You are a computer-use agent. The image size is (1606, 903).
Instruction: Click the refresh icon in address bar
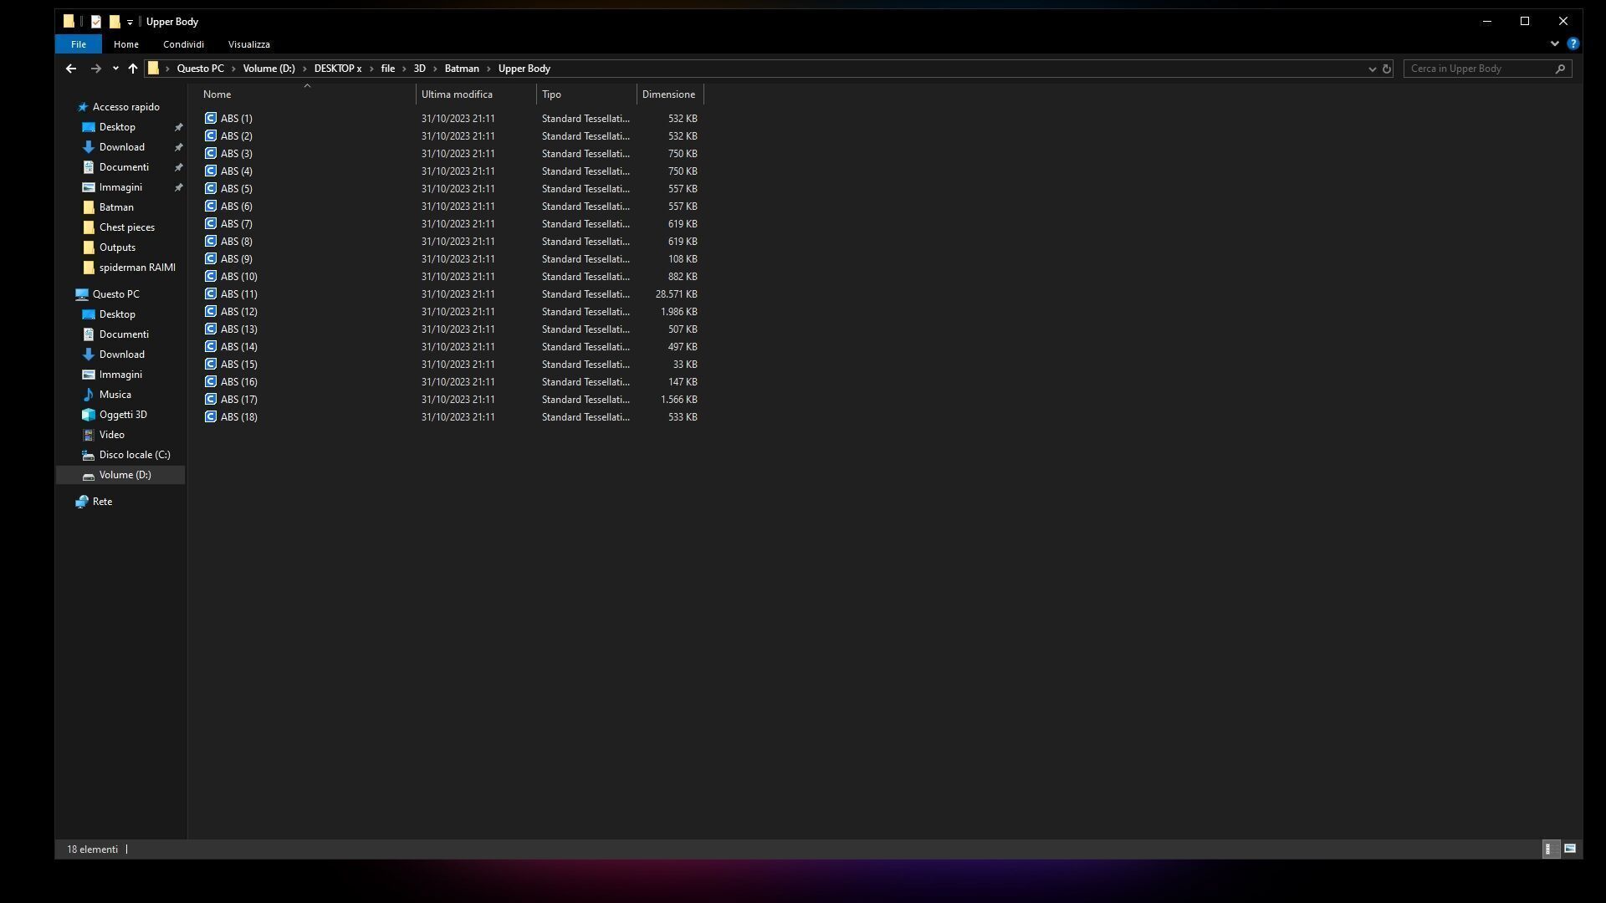[1387, 69]
